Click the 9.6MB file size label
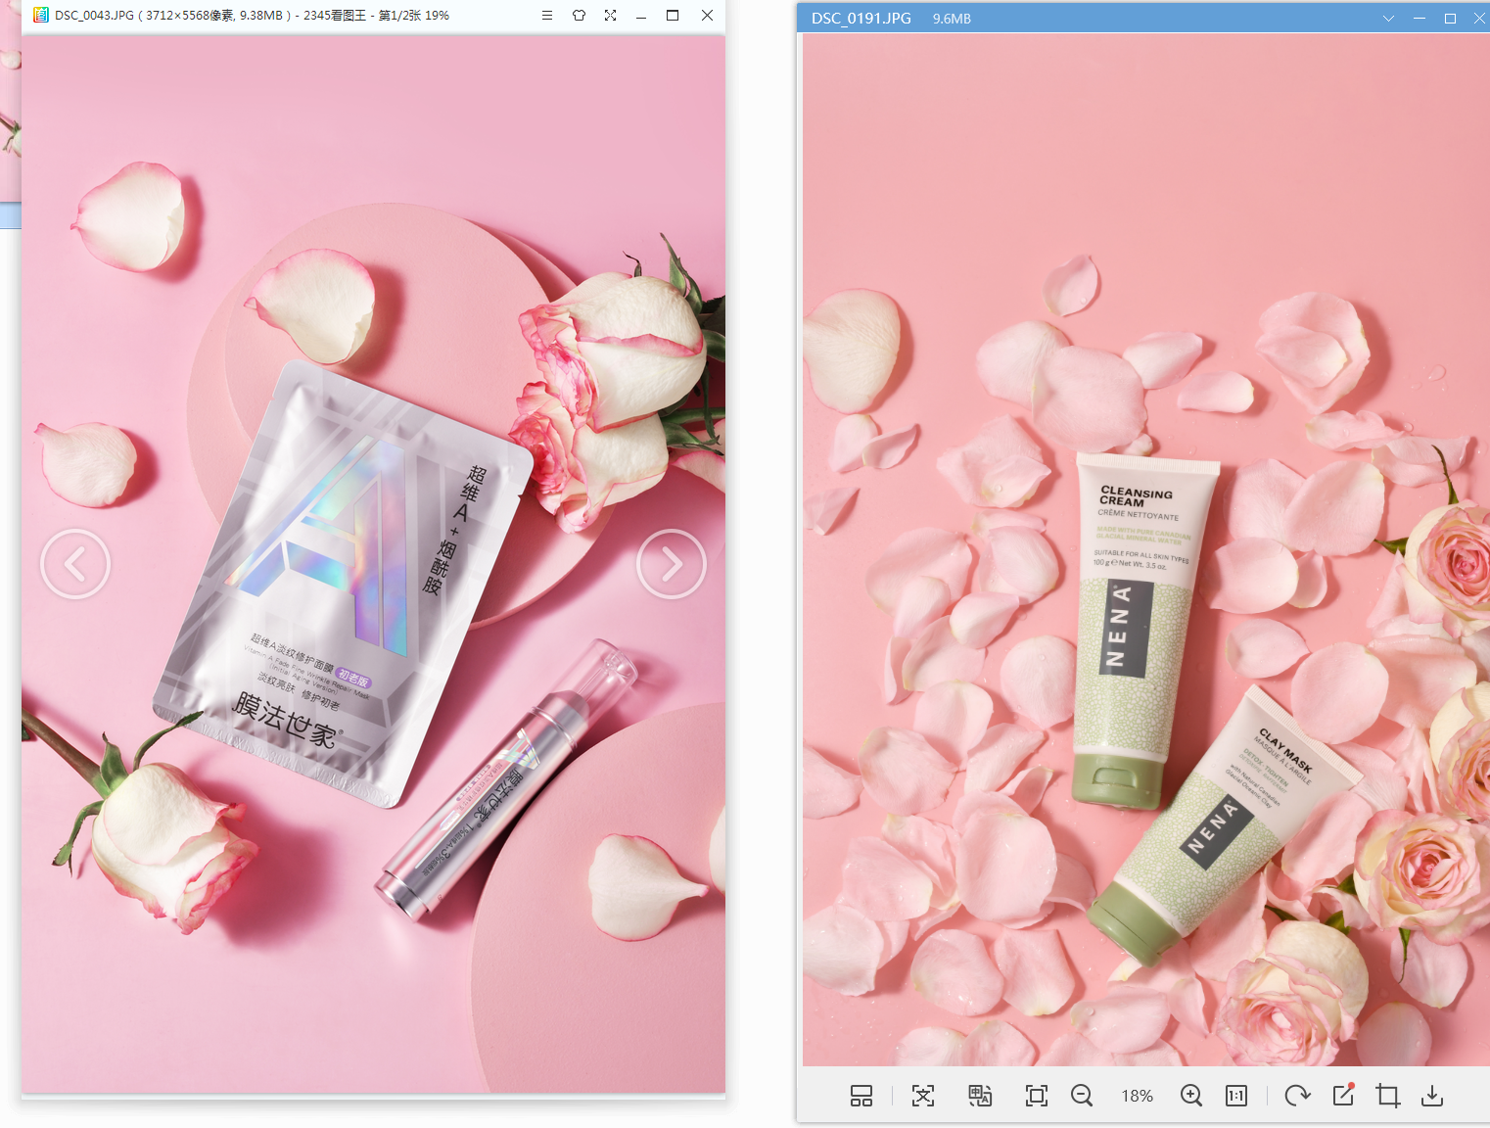 [952, 19]
